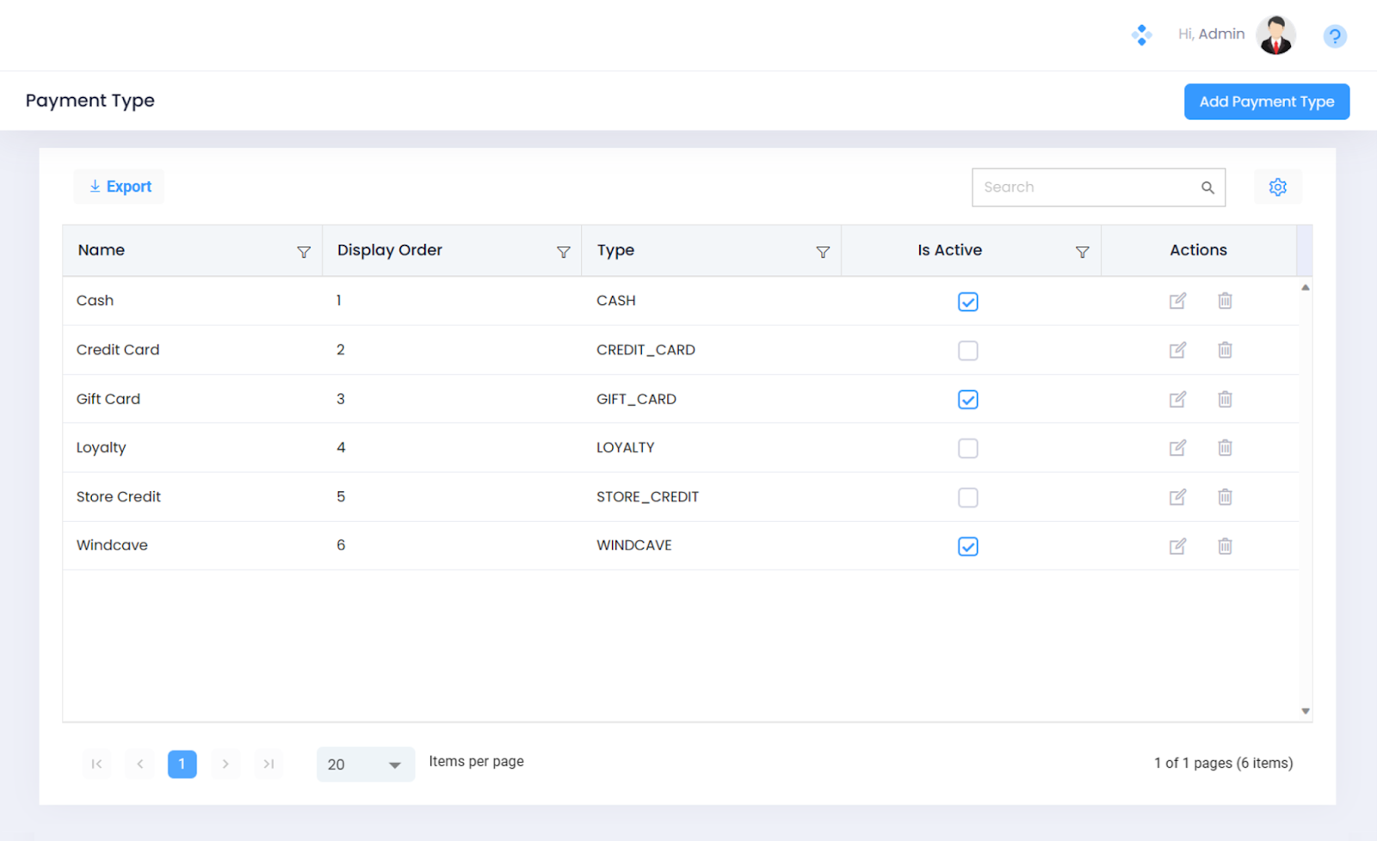Open table settings gear icon
This screenshot has width=1377, height=841.
[1277, 187]
